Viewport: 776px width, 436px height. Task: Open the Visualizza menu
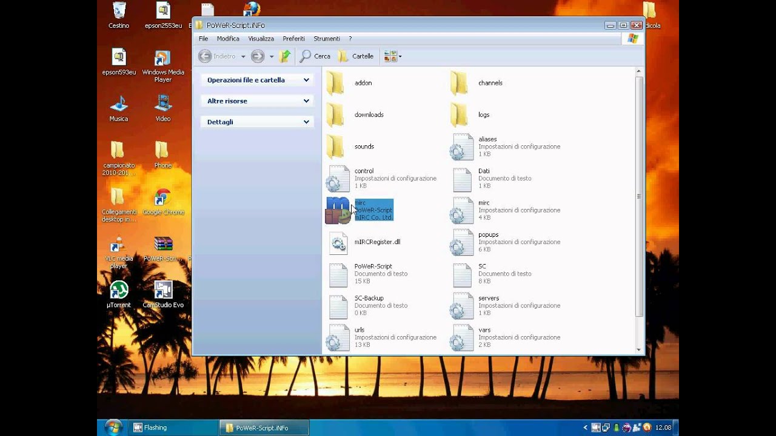tap(261, 39)
